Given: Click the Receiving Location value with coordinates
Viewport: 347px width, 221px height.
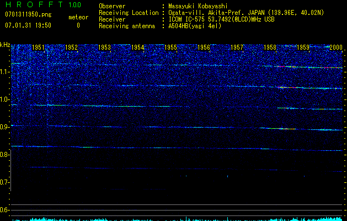Looking at the screenshot, I should pyautogui.click(x=246, y=13).
